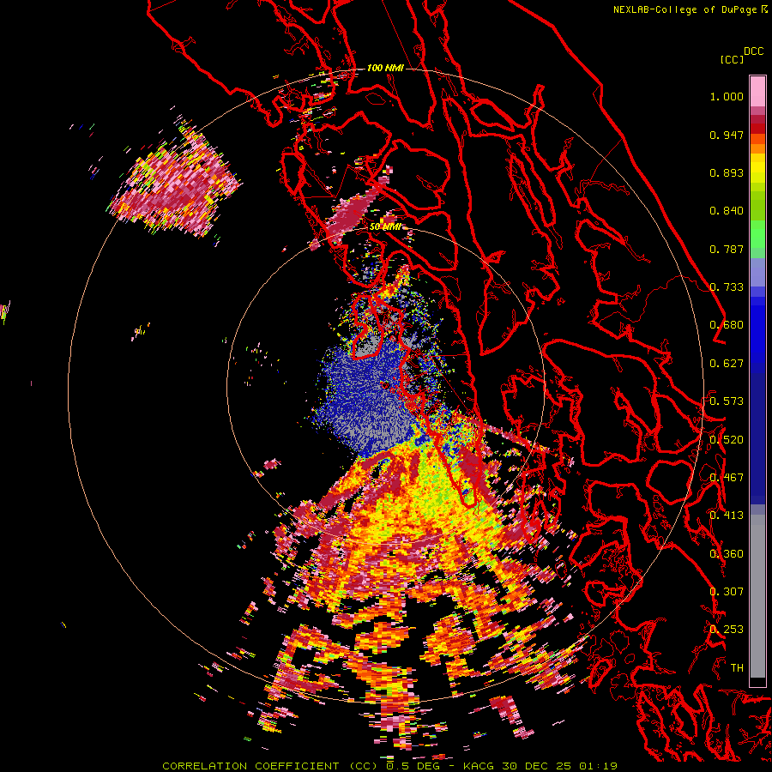772x772 pixels.
Task: Pick the bright green band above 0.787
Action: click(x=757, y=233)
